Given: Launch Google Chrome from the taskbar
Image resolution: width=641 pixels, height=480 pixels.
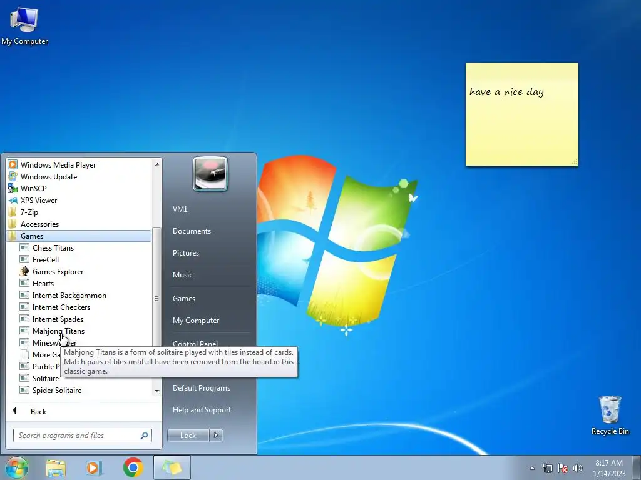Looking at the screenshot, I should click(x=133, y=467).
